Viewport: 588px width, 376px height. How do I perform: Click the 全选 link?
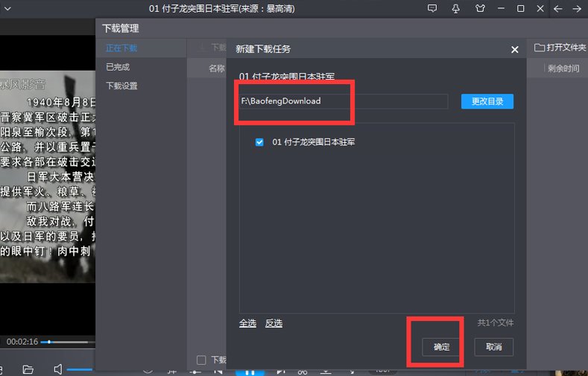247,323
